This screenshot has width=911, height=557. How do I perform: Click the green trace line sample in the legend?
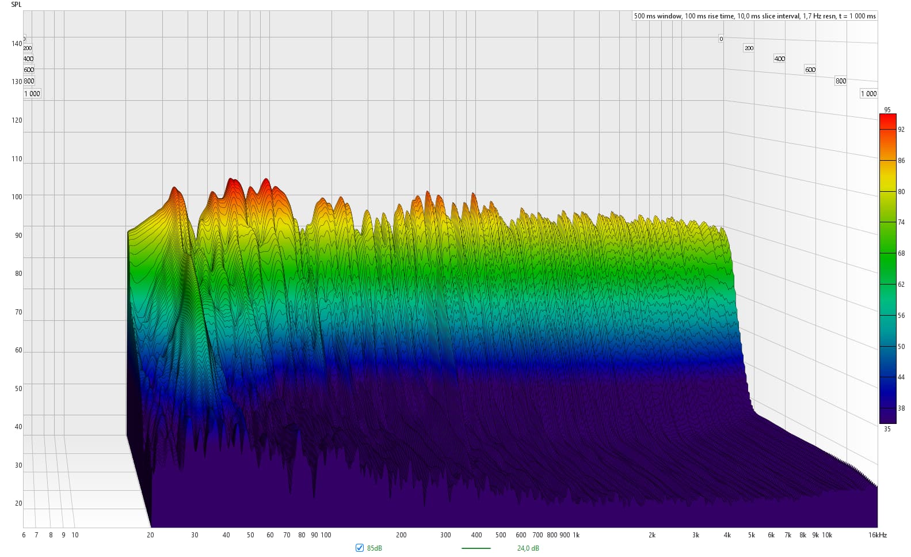(x=476, y=548)
